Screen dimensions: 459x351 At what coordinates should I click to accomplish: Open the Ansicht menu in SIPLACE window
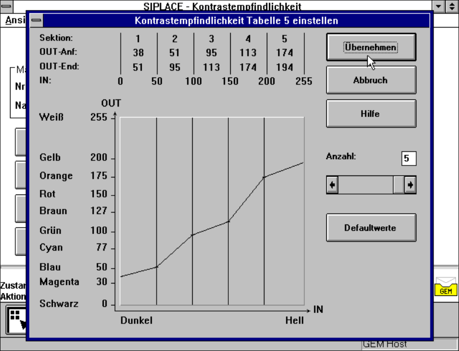[x=15, y=20]
